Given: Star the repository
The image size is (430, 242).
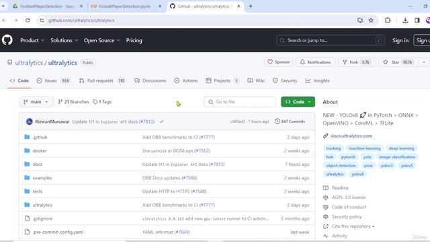Looking at the screenshot, I should point(399,63).
